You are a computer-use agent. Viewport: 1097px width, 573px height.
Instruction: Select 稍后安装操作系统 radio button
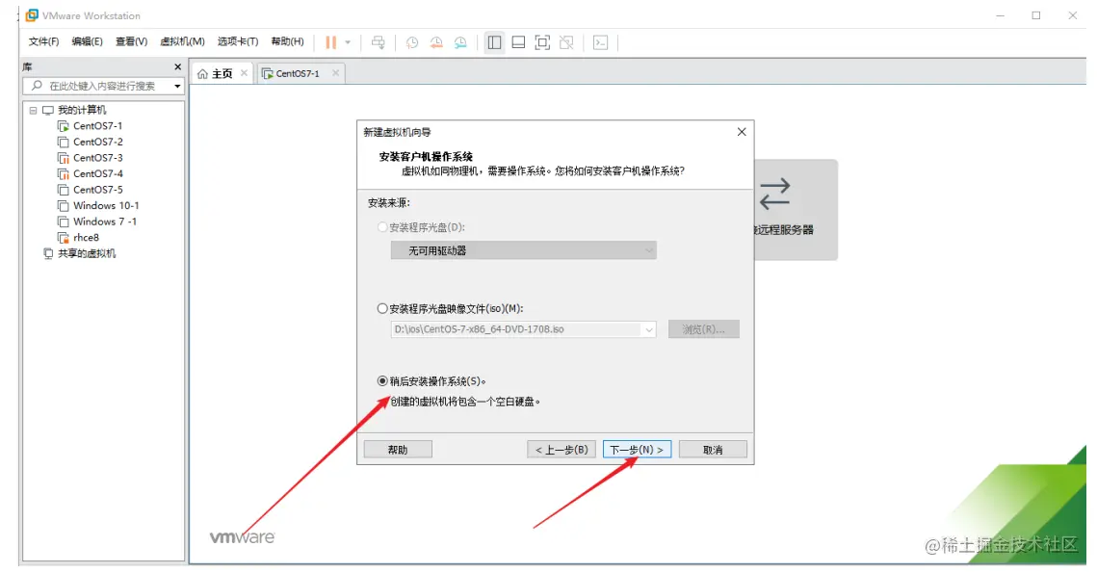point(382,381)
